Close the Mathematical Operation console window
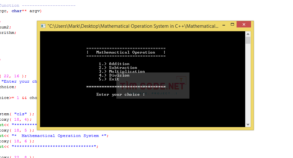The height and width of the screenshot is (158, 293). pos(244,24)
